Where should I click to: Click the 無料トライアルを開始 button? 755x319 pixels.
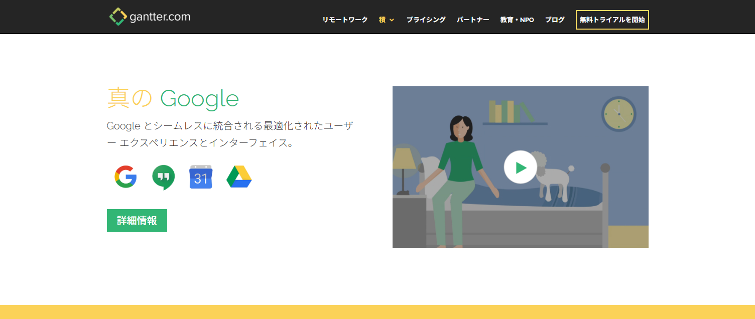pyautogui.click(x=612, y=20)
